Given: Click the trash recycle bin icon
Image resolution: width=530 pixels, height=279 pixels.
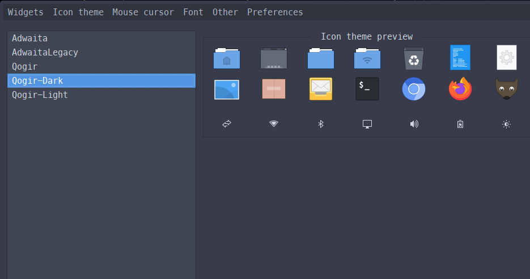Looking at the screenshot, I should (413, 58).
